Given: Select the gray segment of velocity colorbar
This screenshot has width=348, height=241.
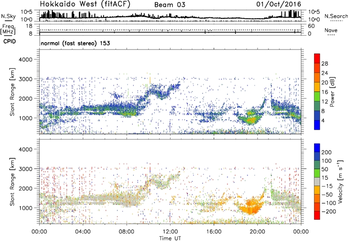Looking at the screenshot, I should 317,182.
